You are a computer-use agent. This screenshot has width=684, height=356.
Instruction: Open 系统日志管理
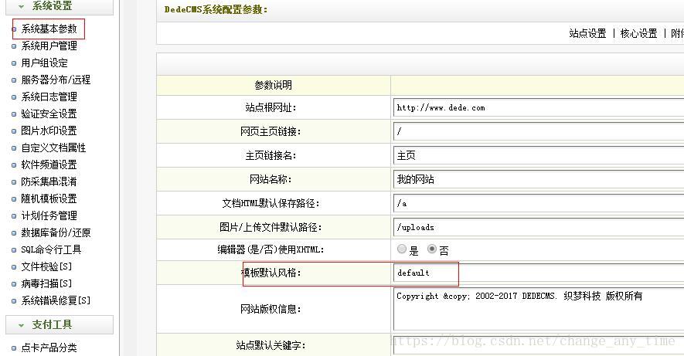click(49, 97)
